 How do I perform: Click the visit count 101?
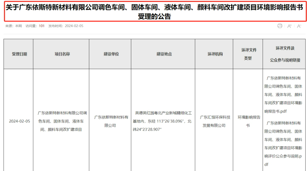[x=42, y=26]
